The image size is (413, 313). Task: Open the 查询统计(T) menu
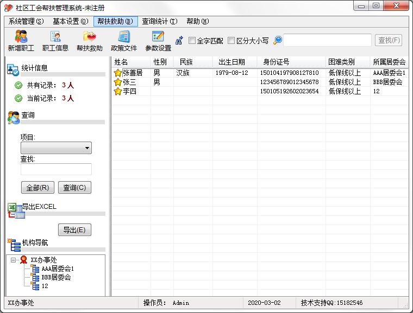(160, 21)
